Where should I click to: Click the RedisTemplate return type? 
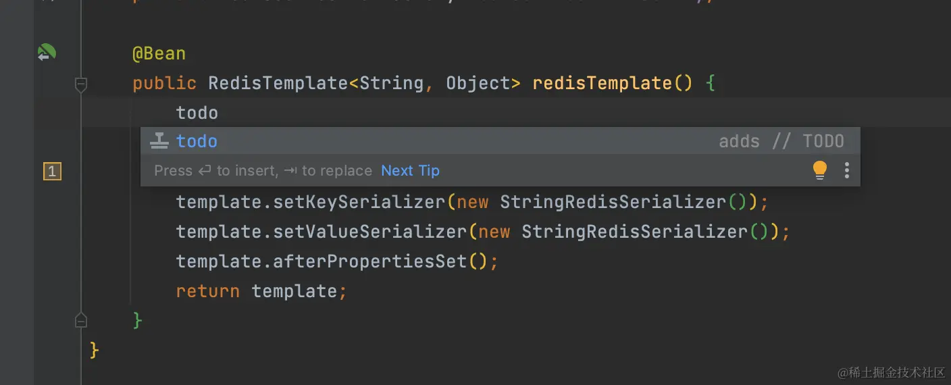(x=278, y=84)
